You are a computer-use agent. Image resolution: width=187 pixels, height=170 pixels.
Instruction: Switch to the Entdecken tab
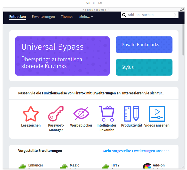coord(18,17)
